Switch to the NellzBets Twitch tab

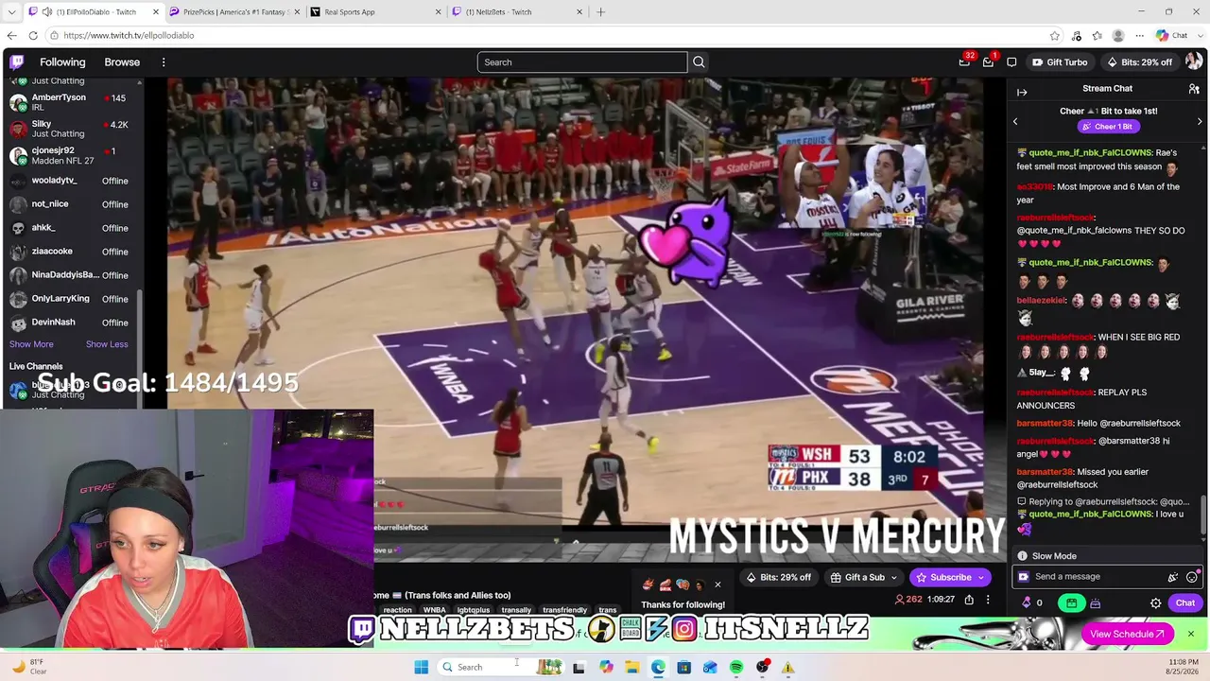tap(518, 12)
